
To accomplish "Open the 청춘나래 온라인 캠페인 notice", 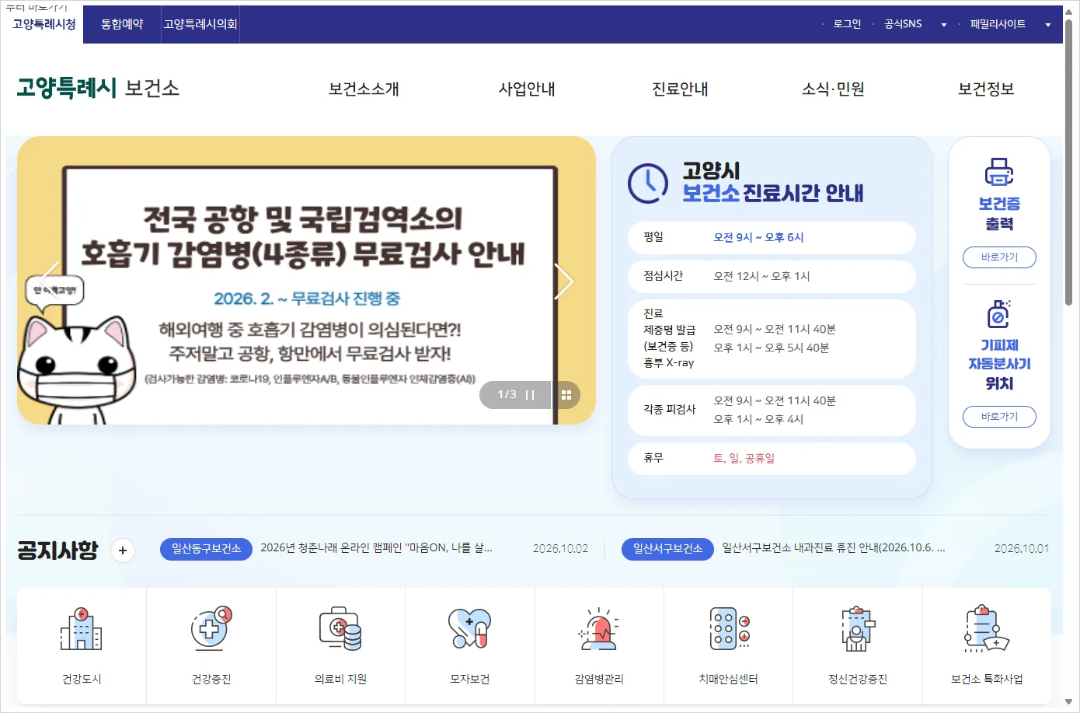I will pyautogui.click(x=376, y=548).
